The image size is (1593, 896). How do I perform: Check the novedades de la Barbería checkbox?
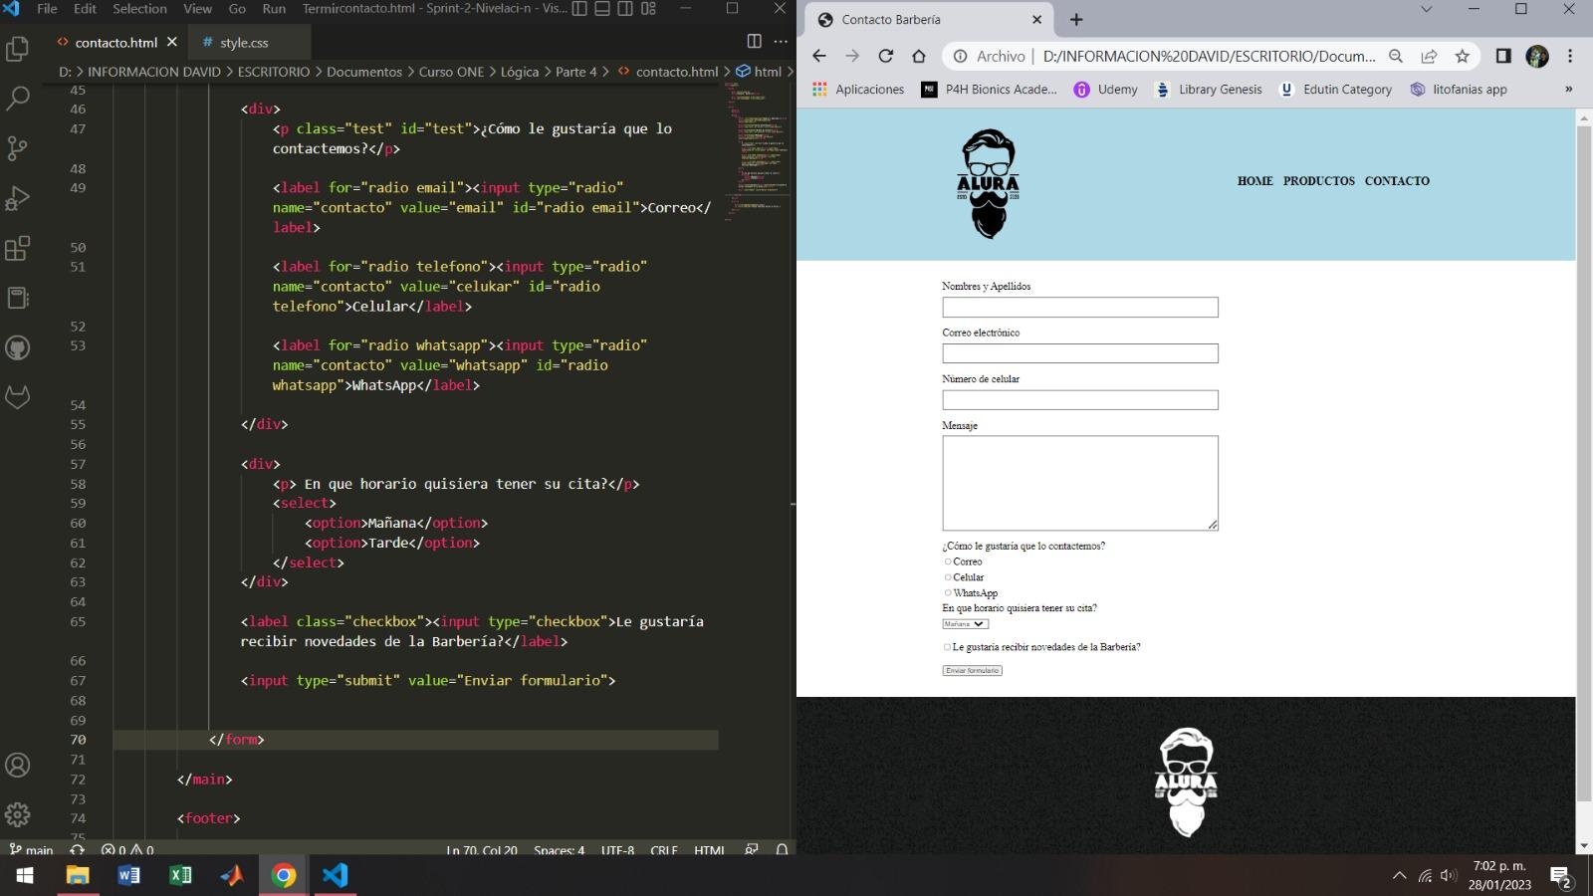click(x=947, y=647)
